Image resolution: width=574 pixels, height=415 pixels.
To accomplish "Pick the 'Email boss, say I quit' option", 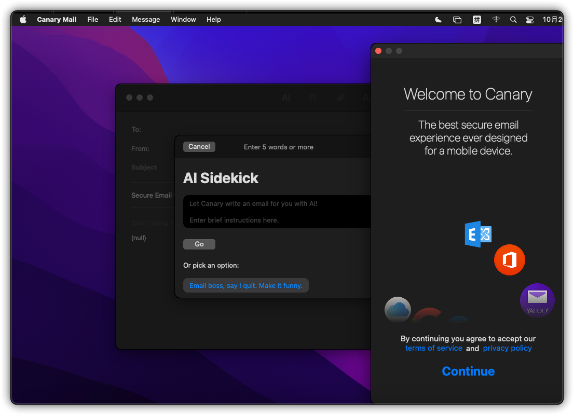I will [245, 285].
